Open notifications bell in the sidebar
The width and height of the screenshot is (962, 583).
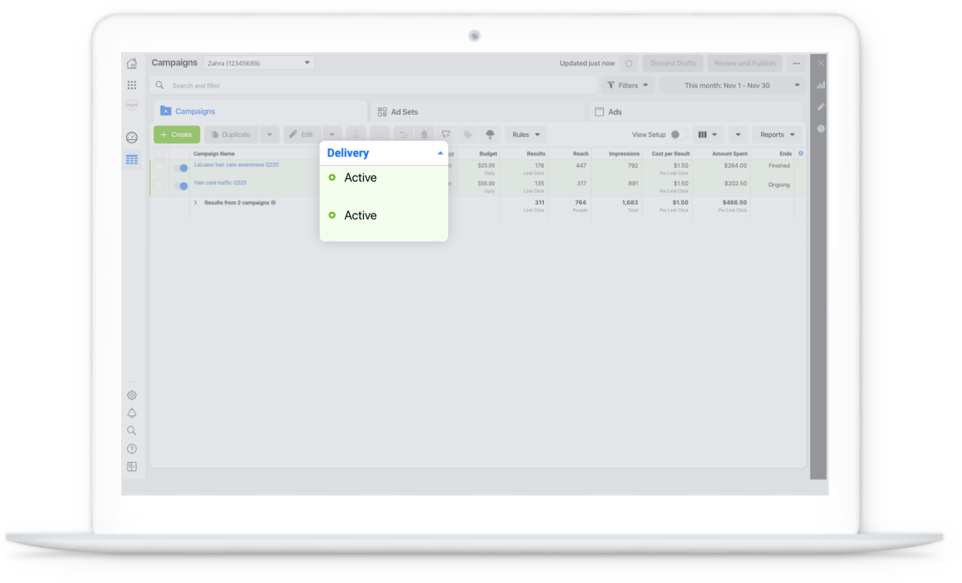[x=132, y=413]
